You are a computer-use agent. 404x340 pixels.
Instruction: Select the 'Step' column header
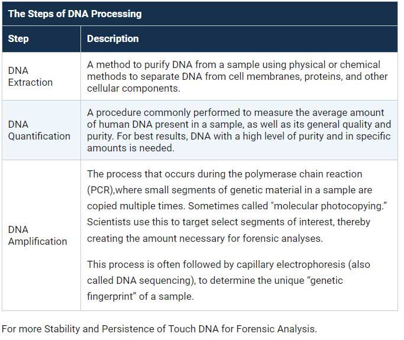pyautogui.click(x=41, y=38)
